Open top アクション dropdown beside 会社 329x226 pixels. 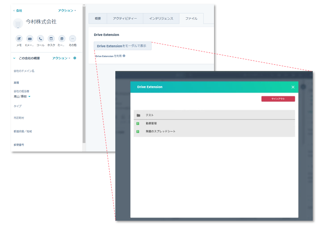click(67, 11)
